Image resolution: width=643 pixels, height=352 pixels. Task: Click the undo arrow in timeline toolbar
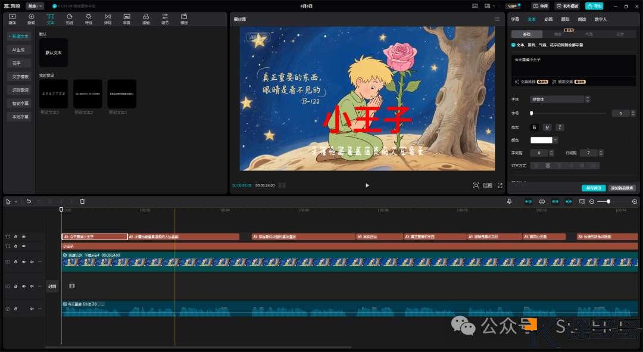[29, 201]
